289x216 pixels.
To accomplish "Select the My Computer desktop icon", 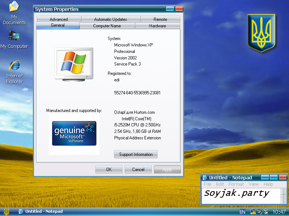I will tap(14, 40).
